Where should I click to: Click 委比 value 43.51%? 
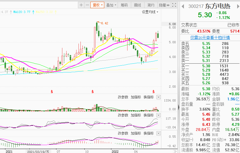pyautogui.click(x=204, y=31)
